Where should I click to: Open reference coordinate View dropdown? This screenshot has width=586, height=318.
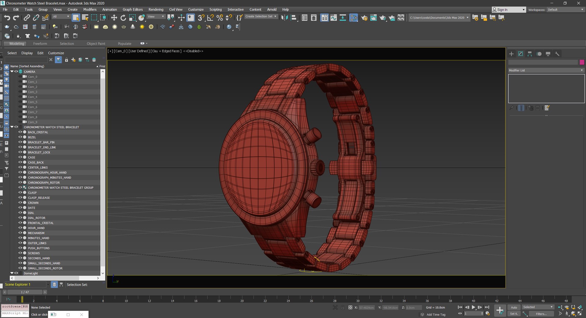(156, 16)
